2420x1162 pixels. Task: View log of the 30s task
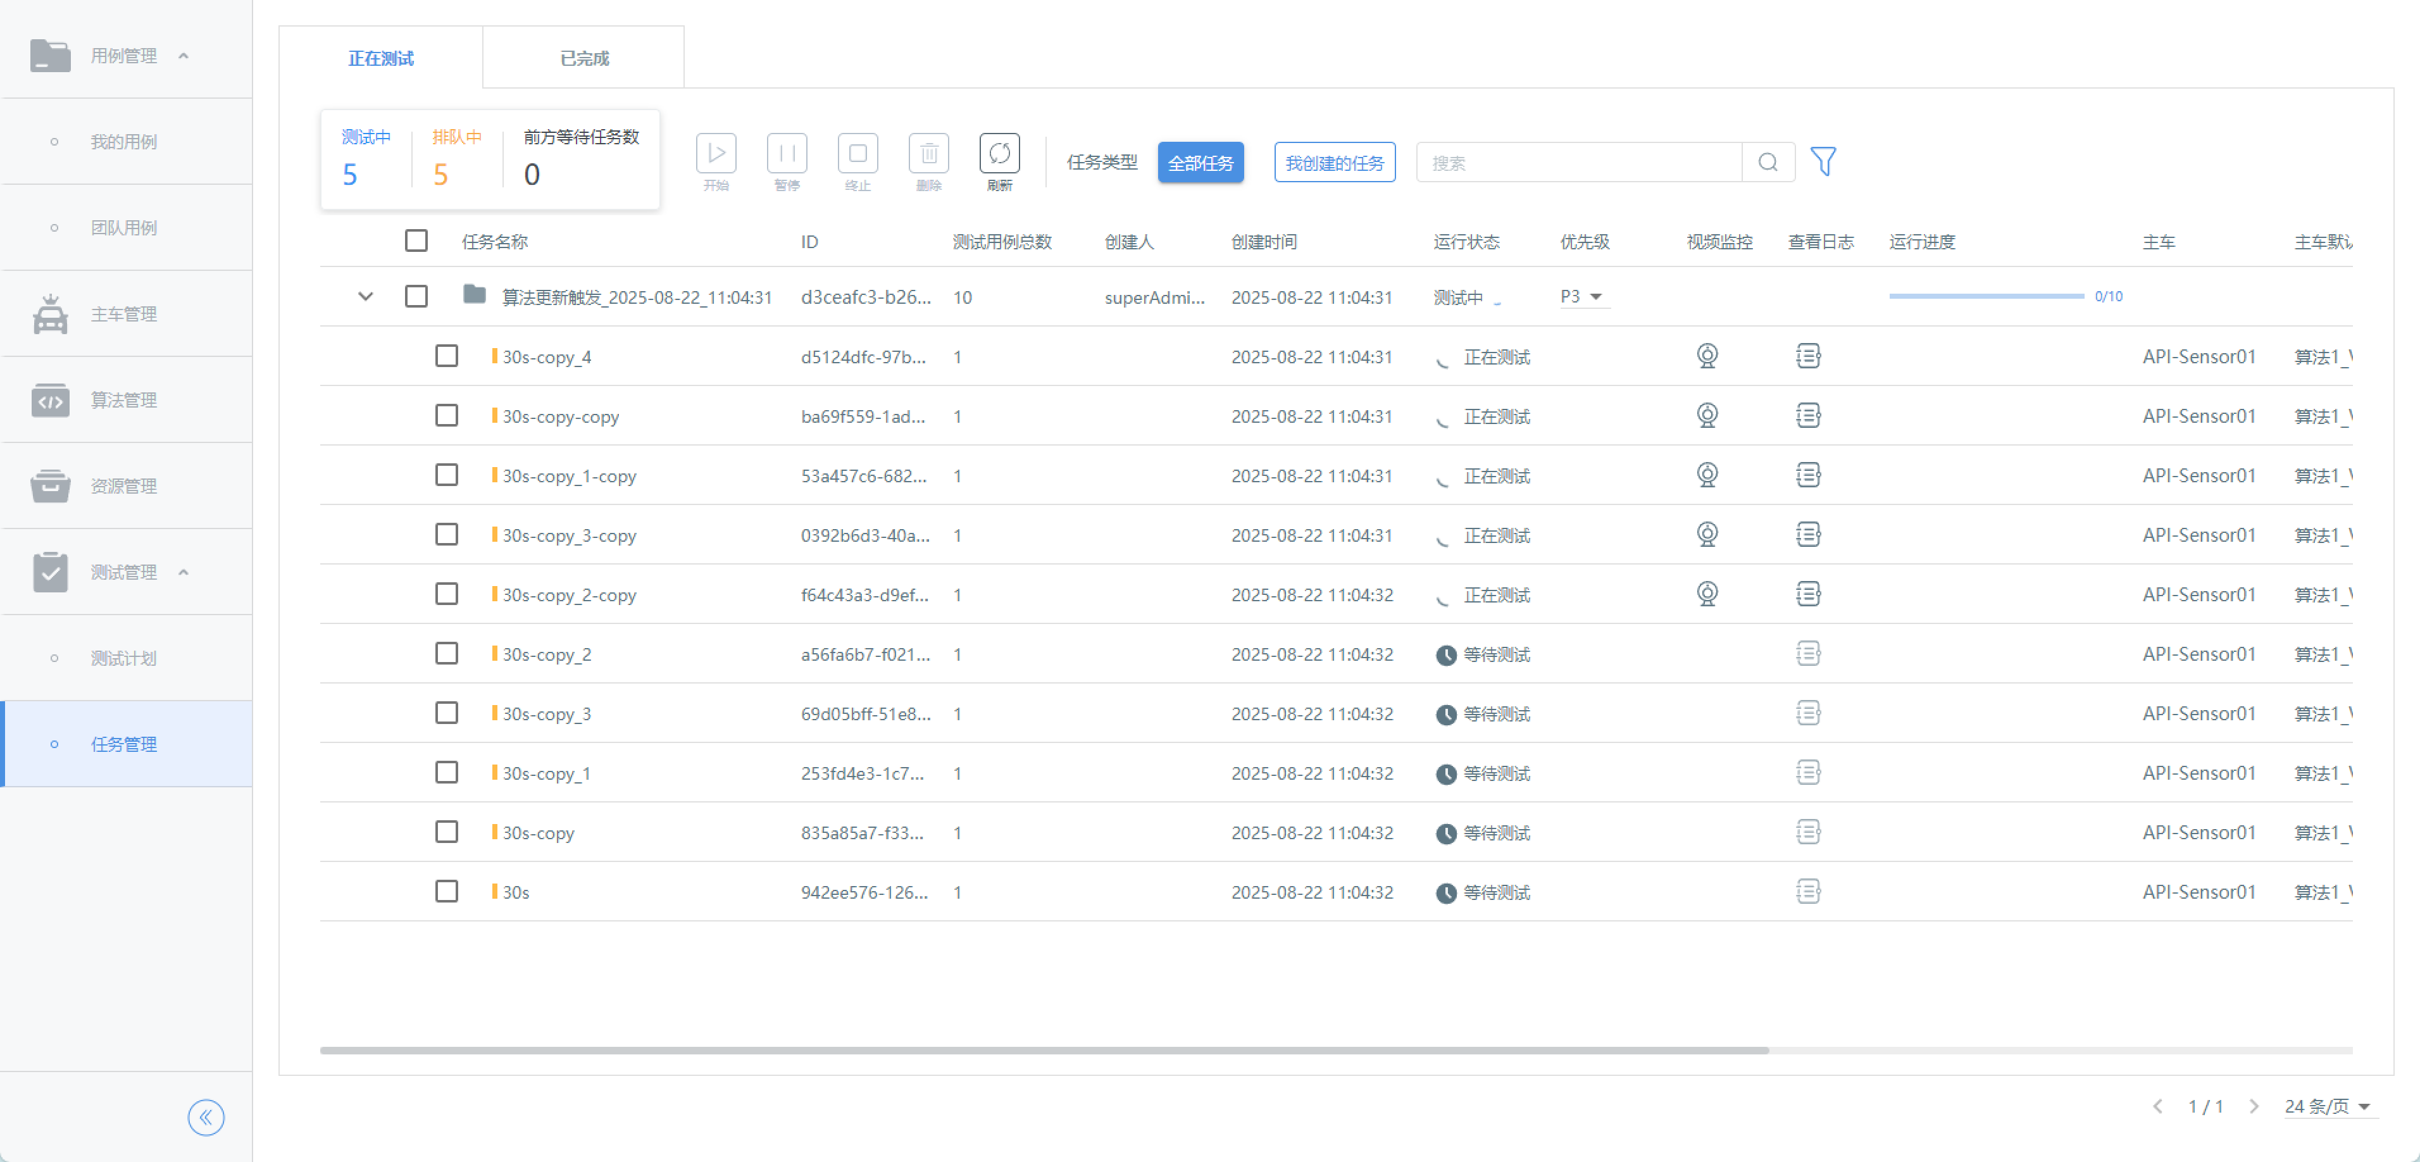pyautogui.click(x=1809, y=892)
